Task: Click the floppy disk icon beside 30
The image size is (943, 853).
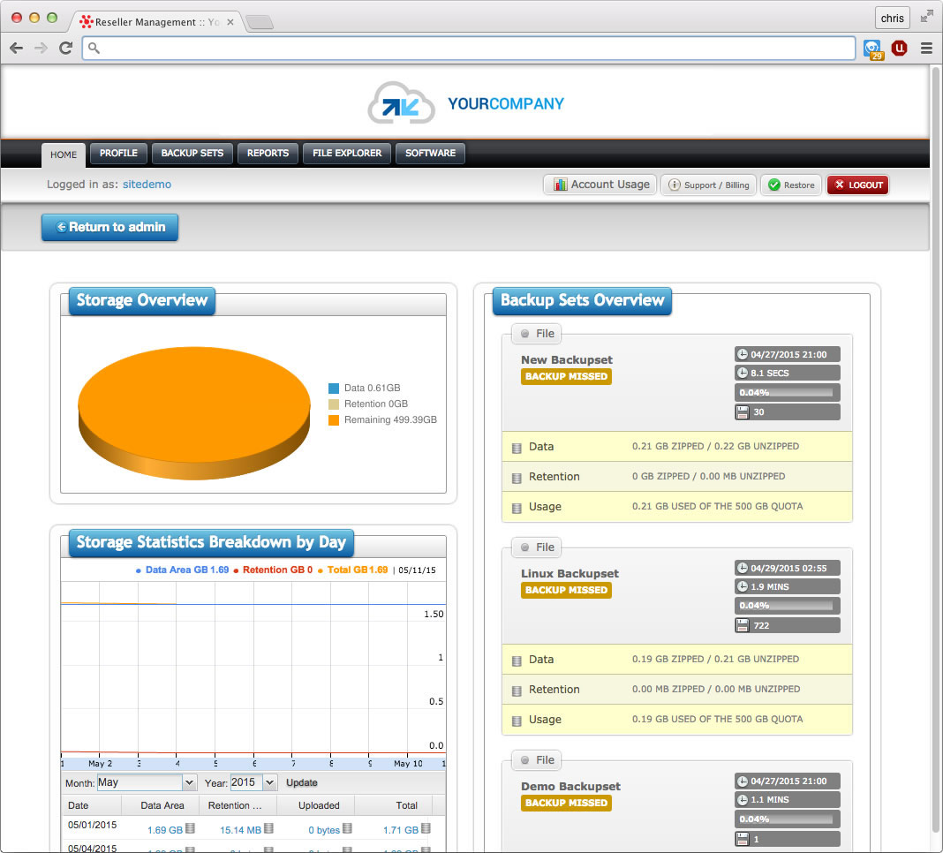Action: point(743,412)
